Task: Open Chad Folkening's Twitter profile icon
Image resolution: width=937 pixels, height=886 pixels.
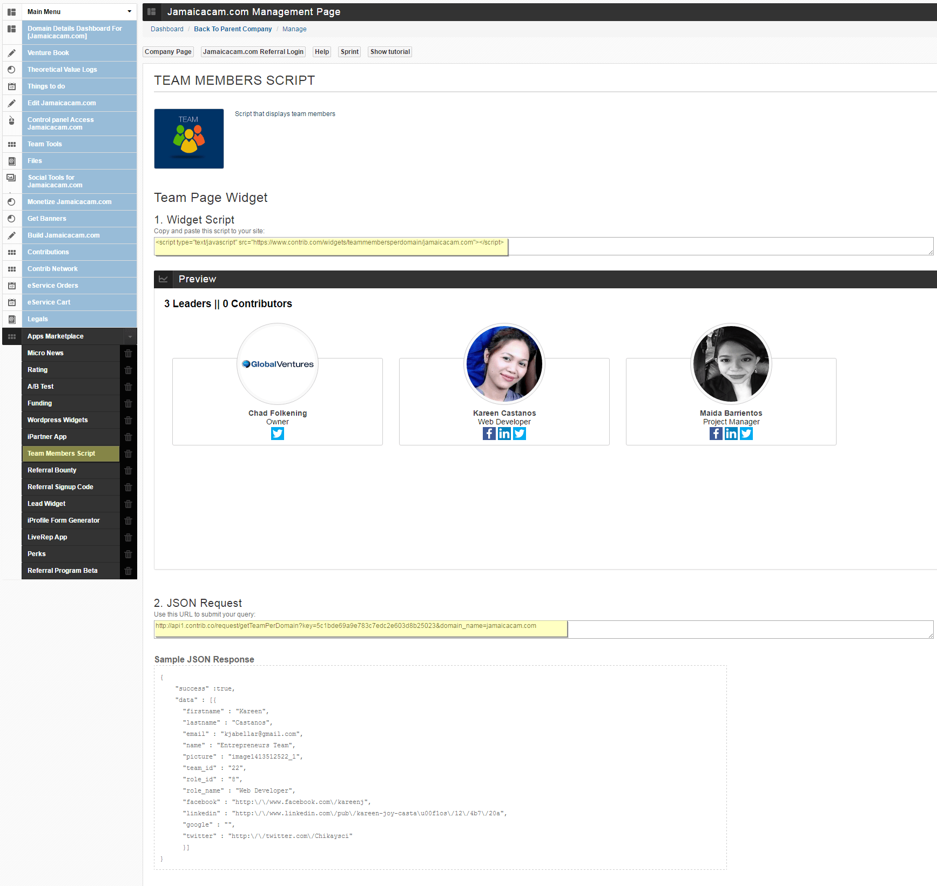Action: tap(278, 434)
